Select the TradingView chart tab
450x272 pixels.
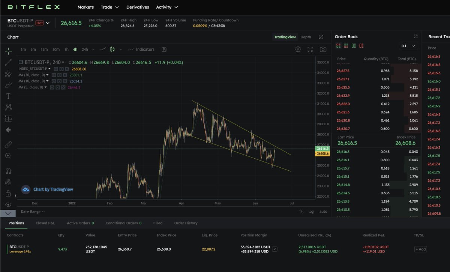point(285,37)
